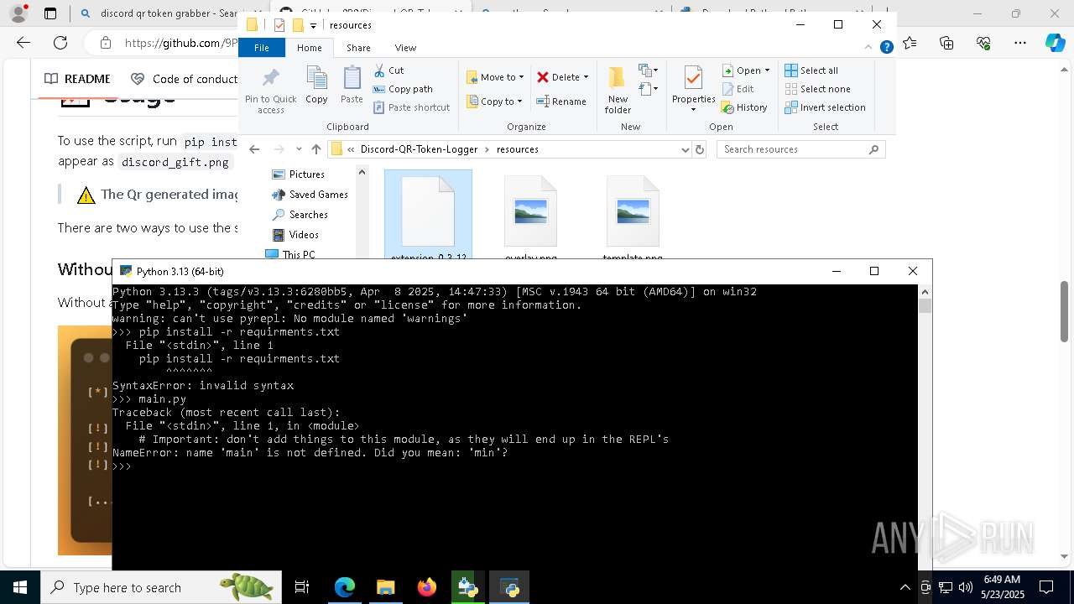This screenshot has width=1074, height=604.
Task: Open the README tab on GitHub page
Action: 77,79
